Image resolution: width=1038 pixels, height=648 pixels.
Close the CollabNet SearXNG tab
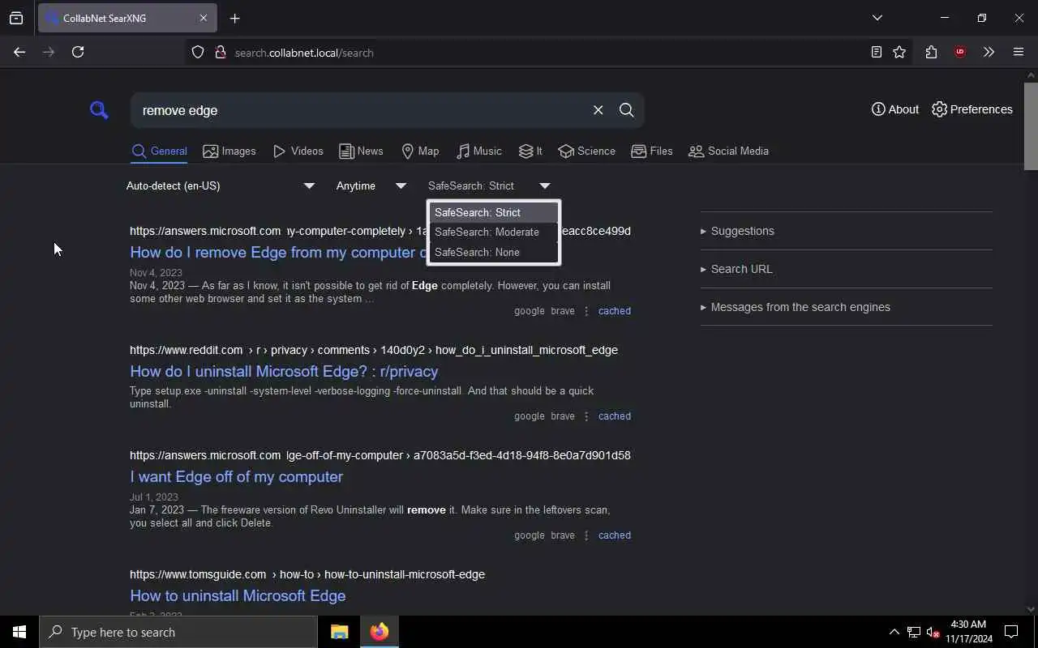click(x=203, y=18)
